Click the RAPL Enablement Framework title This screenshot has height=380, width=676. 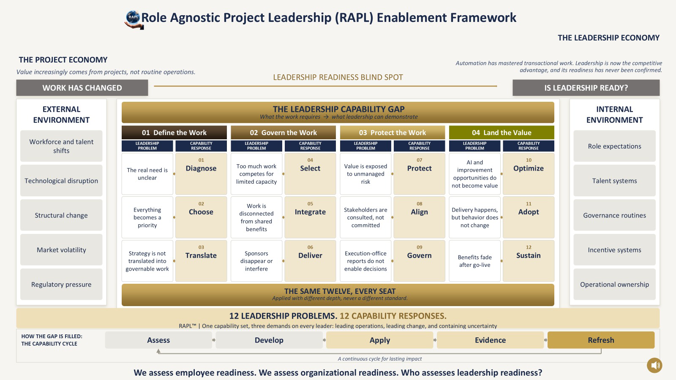click(x=329, y=18)
